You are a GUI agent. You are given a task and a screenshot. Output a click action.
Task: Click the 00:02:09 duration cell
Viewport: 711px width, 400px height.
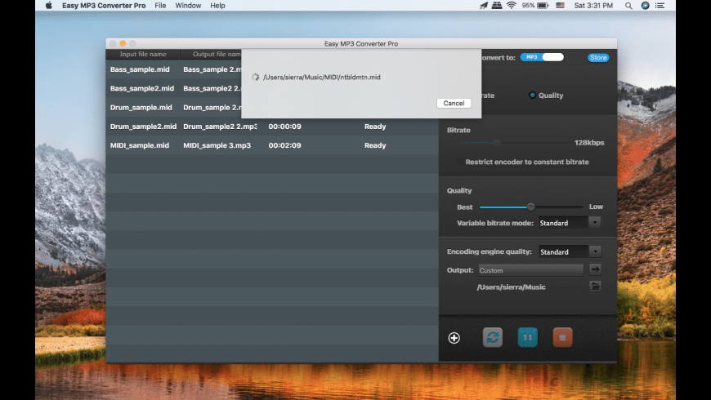[x=284, y=145]
